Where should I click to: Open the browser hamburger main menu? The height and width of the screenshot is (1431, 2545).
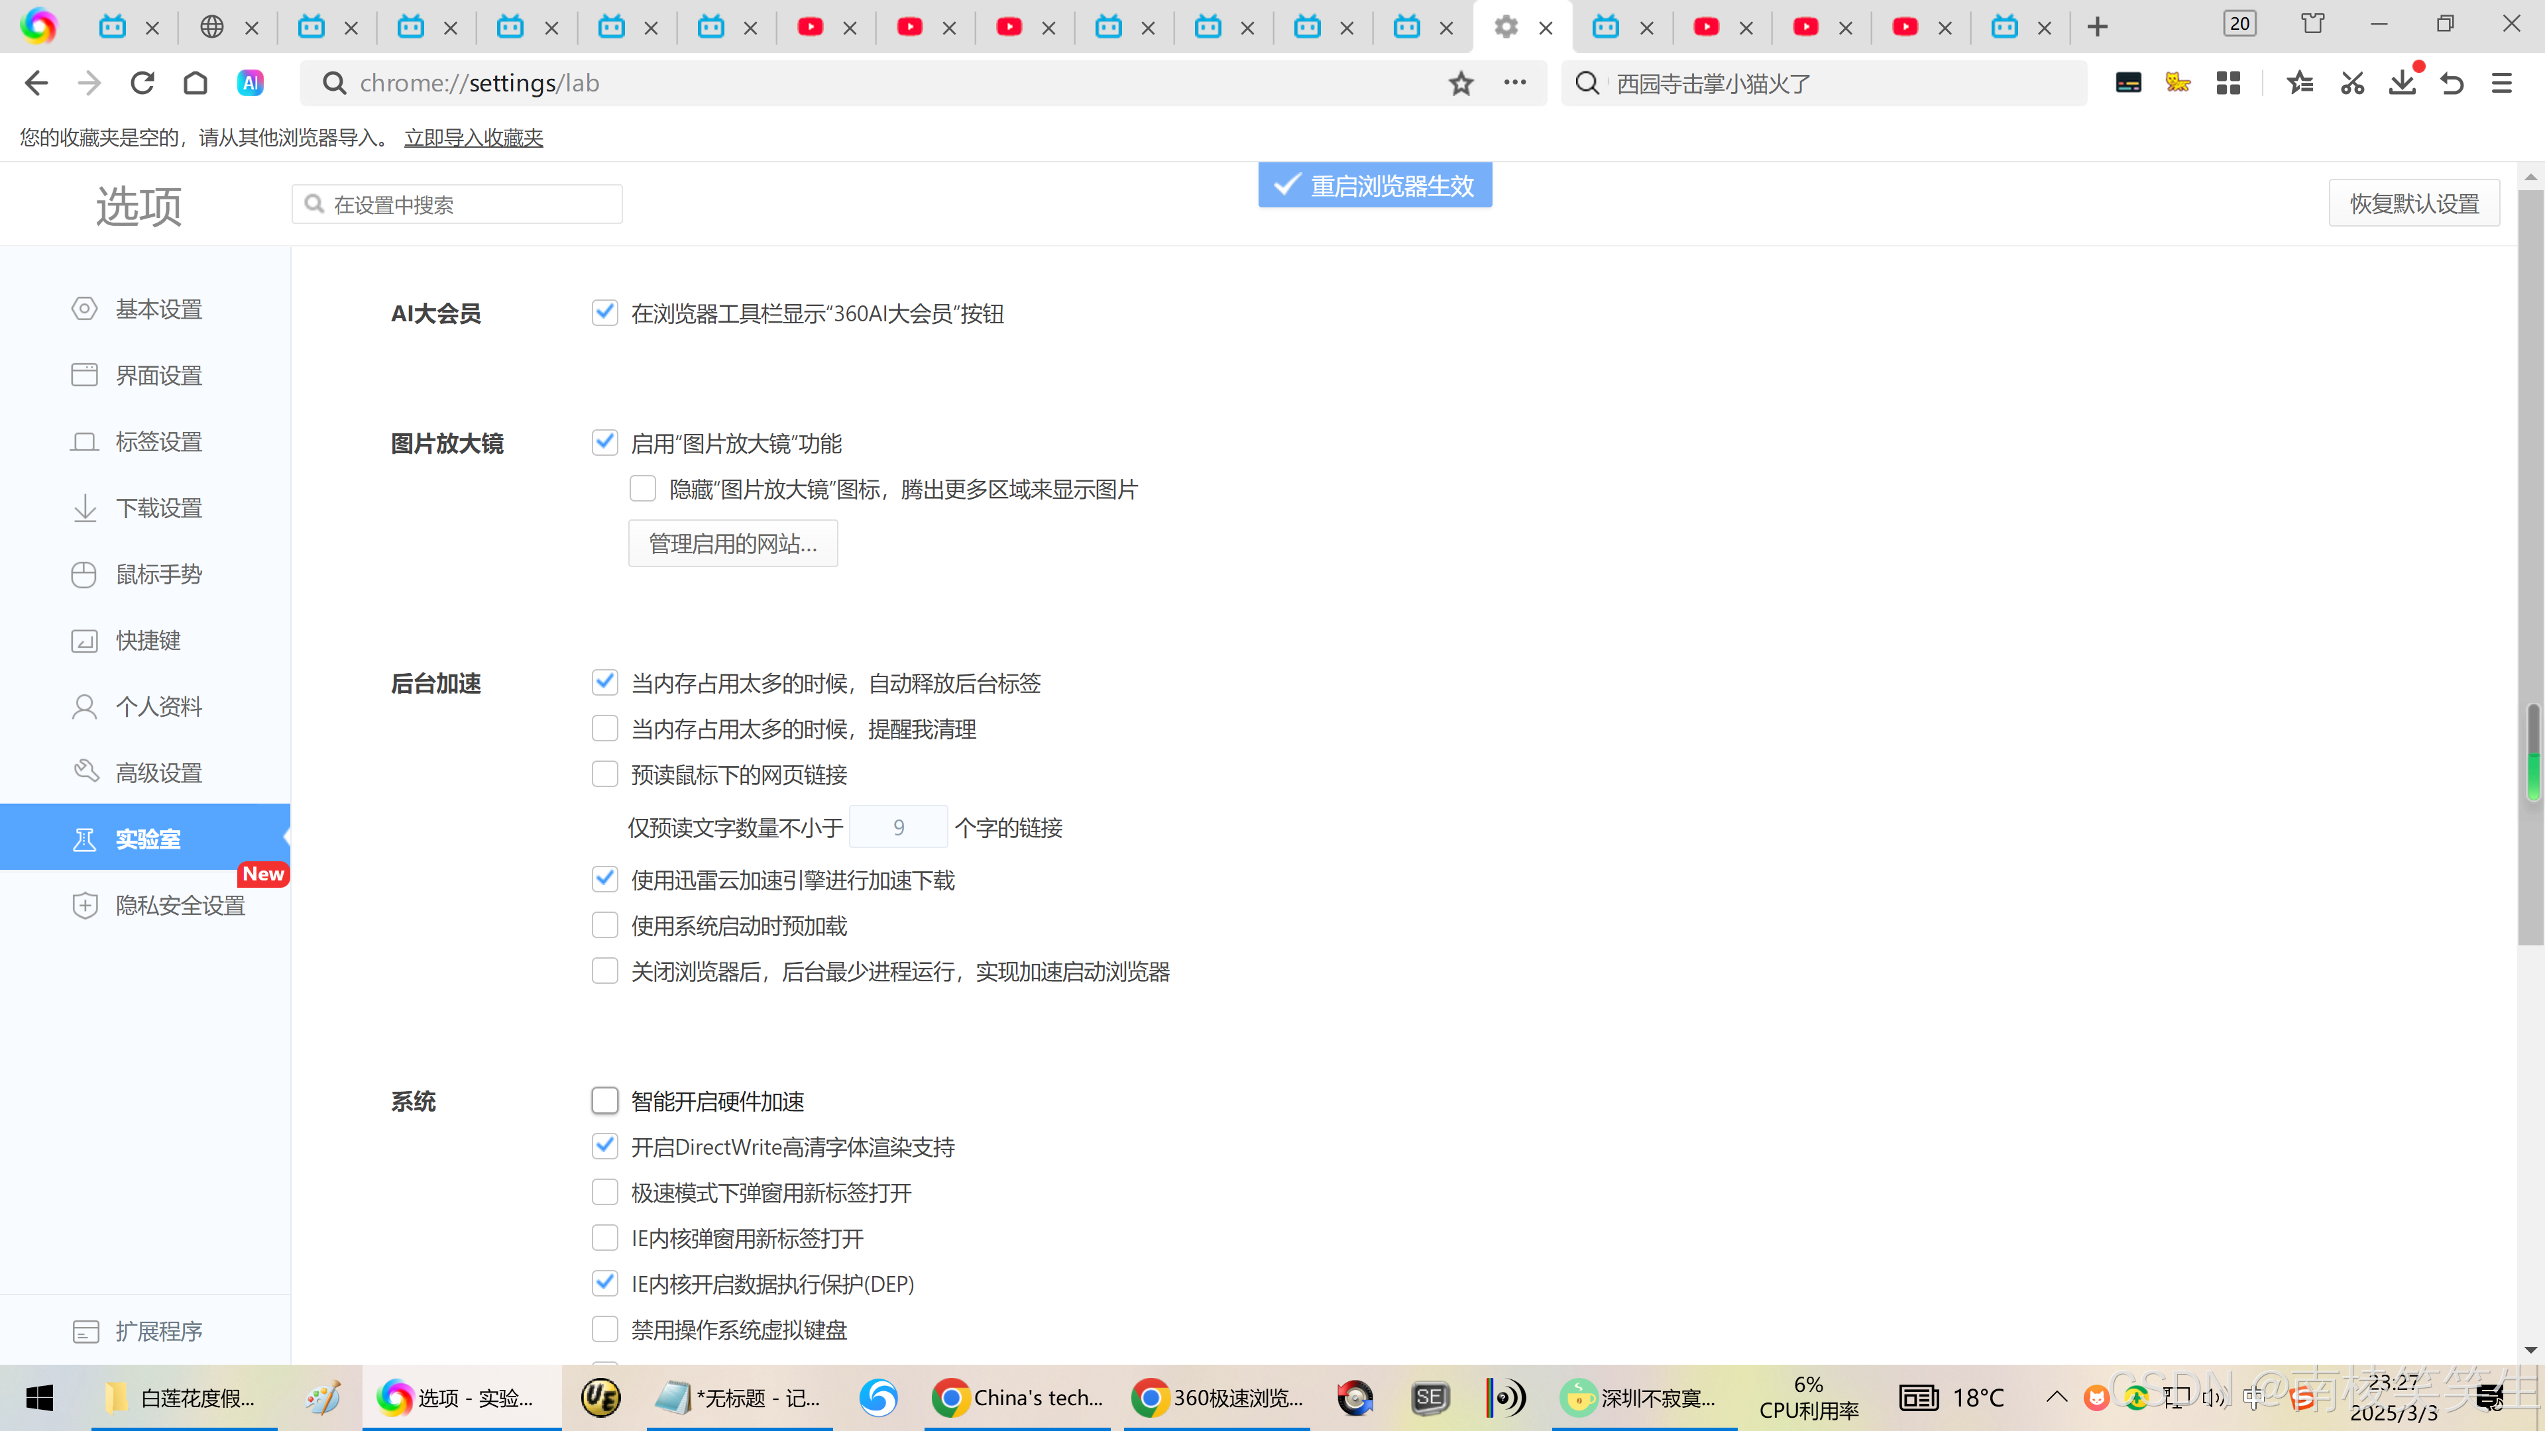pyautogui.click(x=2501, y=83)
